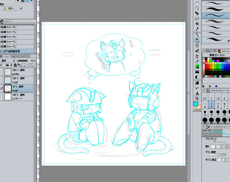This screenshot has height=182, width=230.
Task: Toggle visibility box of レイヤー 1 layer
Action: (x=2, y=97)
